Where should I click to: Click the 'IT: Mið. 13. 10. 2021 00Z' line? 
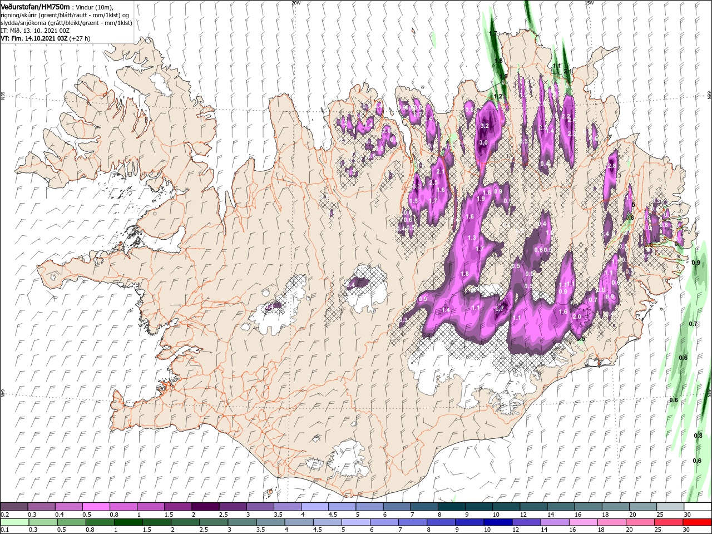click(x=34, y=31)
